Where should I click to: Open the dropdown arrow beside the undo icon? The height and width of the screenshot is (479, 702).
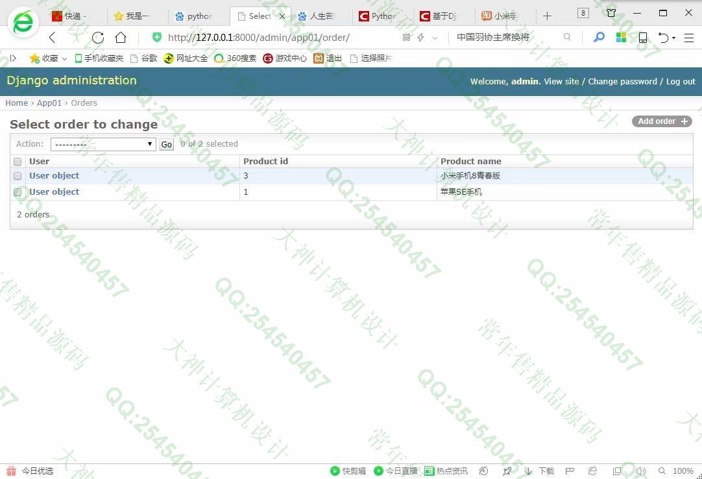674,38
